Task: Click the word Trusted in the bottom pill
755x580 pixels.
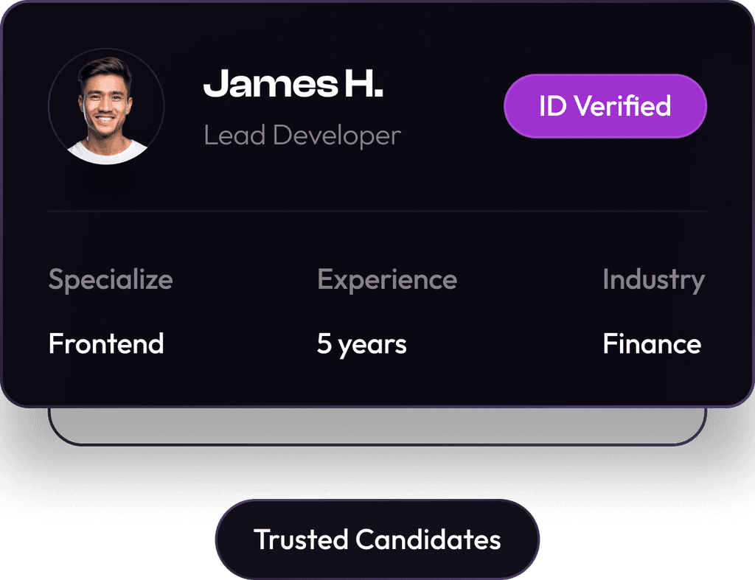Action: coord(301,539)
